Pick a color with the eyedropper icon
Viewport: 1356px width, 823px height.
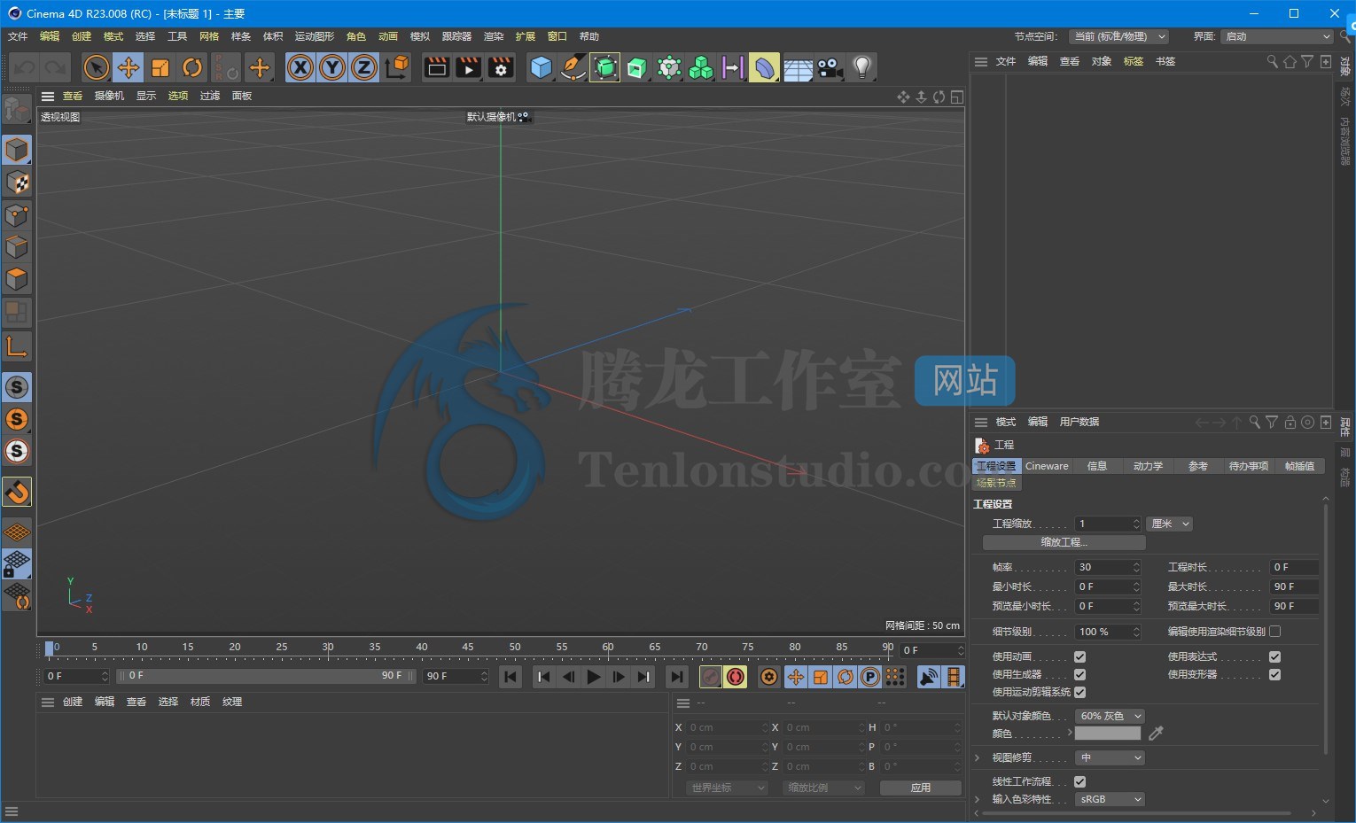point(1156,734)
